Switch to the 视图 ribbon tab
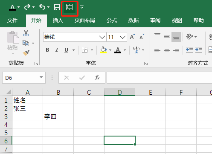The image size is (212, 154). click(x=177, y=20)
